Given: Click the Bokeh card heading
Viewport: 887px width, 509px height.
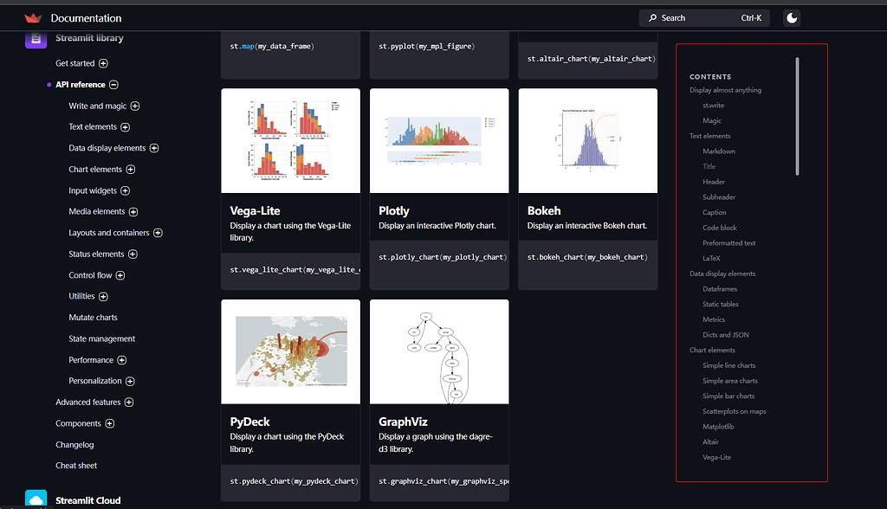Looking at the screenshot, I should coord(543,210).
